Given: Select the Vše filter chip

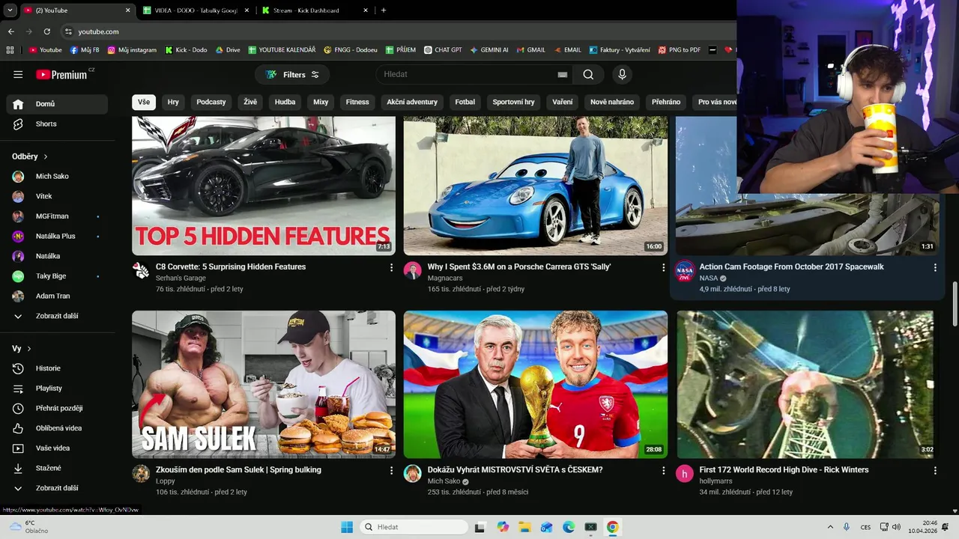Looking at the screenshot, I should coord(144,102).
